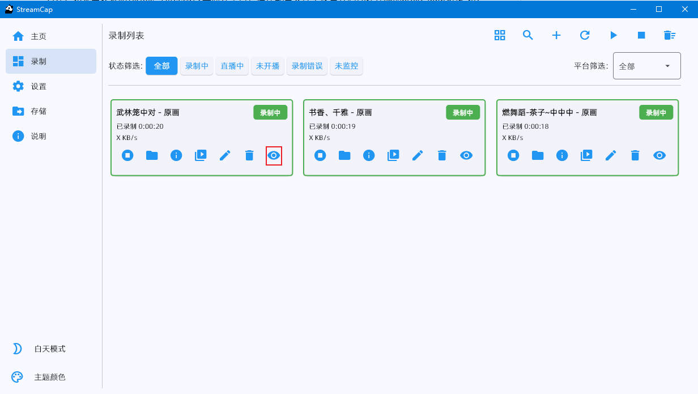Click the batch delete icon in toolbar
The image size is (698, 394).
pos(670,35)
